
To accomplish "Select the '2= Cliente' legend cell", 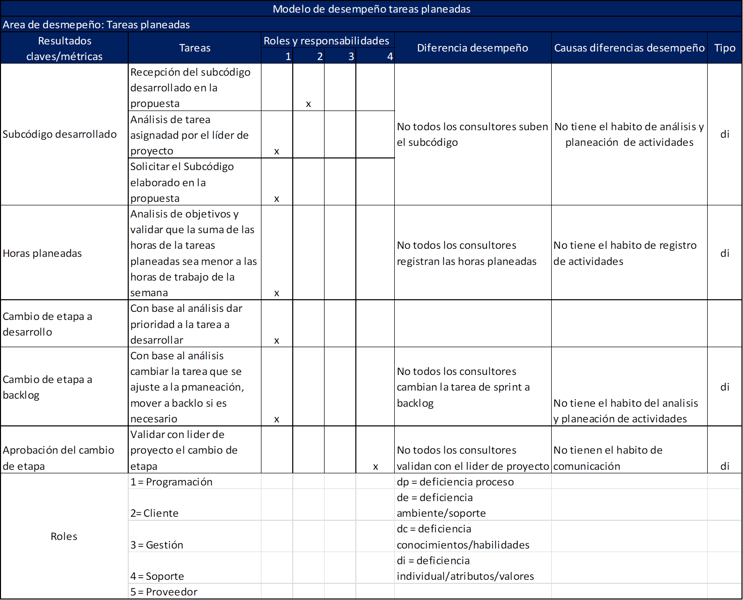I will [x=195, y=505].
